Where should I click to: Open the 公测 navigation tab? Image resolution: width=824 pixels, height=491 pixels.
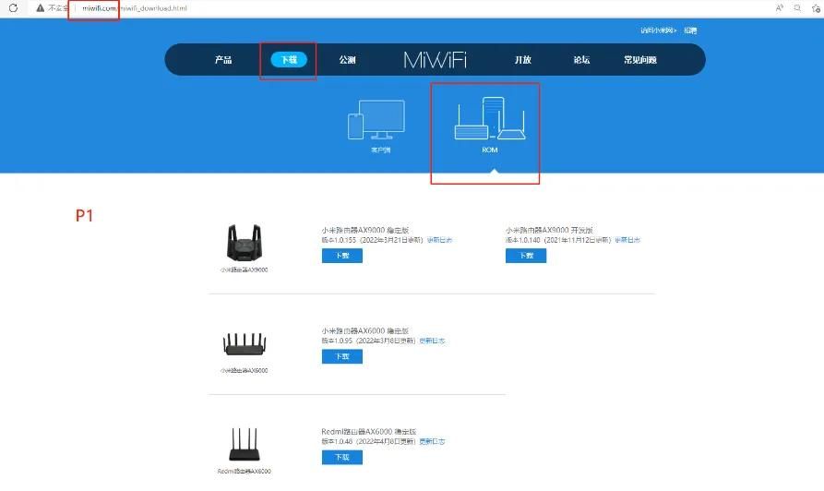(x=347, y=60)
